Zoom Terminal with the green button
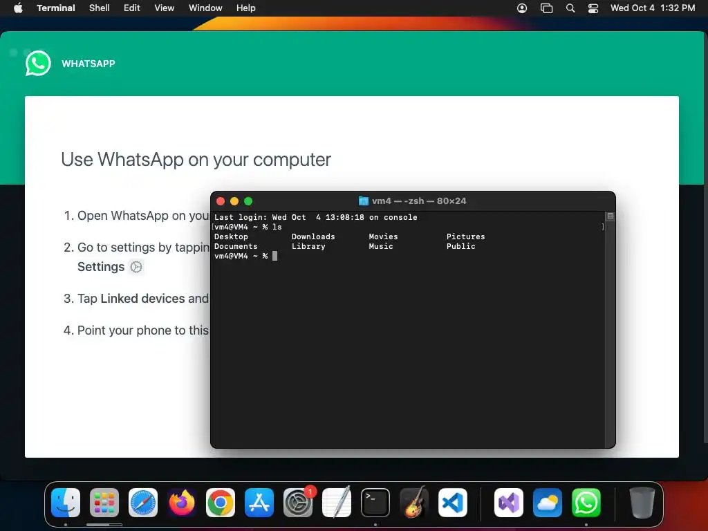The height and width of the screenshot is (531, 708). point(248,201)
